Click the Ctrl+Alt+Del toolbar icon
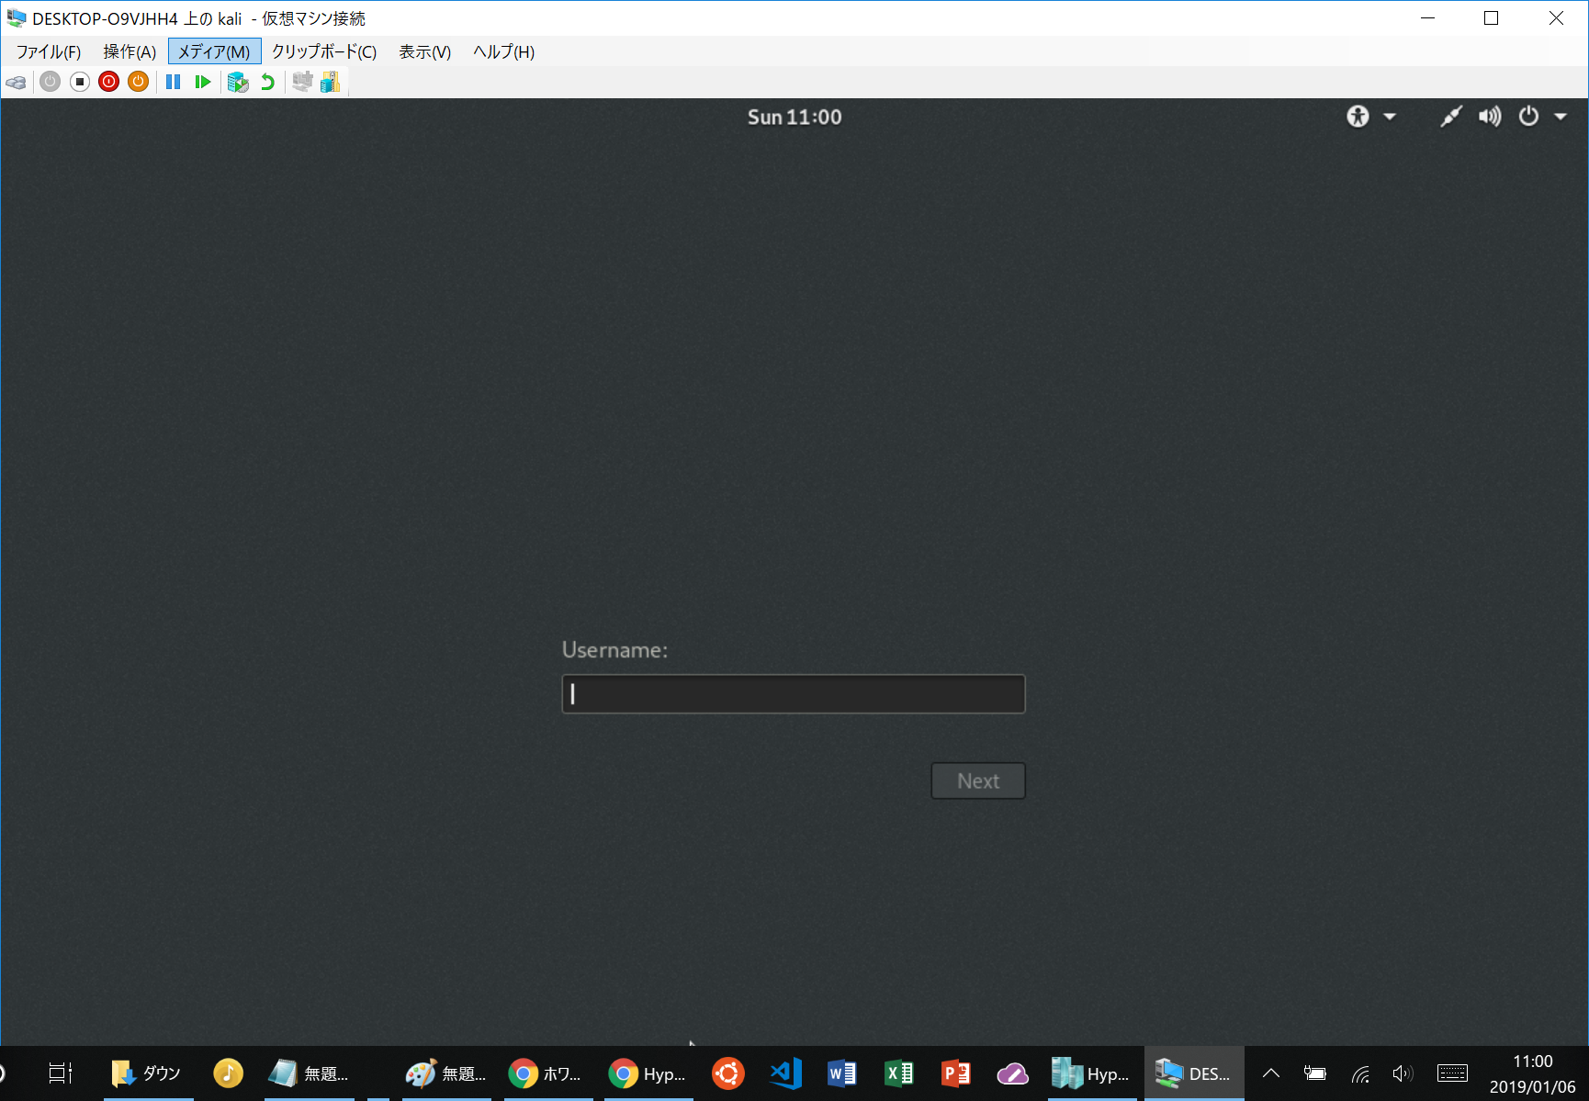Screen dimensions: 1589x1101 point(17,83)
